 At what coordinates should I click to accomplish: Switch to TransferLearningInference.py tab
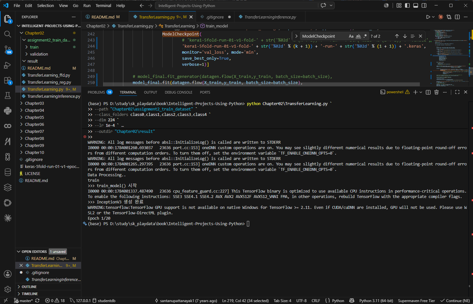pyautogui.click(x=270, y=17)
